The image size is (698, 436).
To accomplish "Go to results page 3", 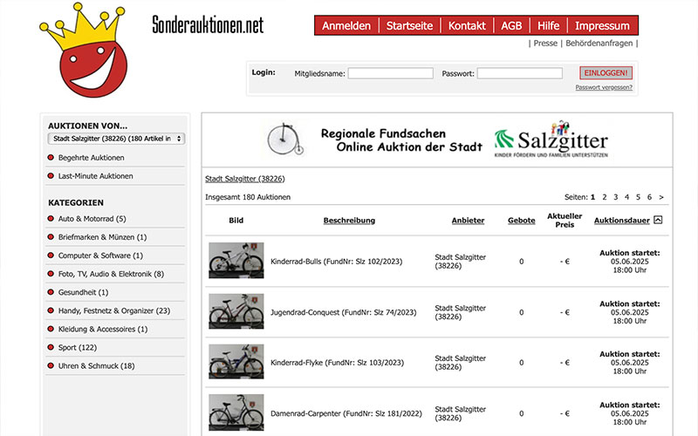I will click(616, 197).
